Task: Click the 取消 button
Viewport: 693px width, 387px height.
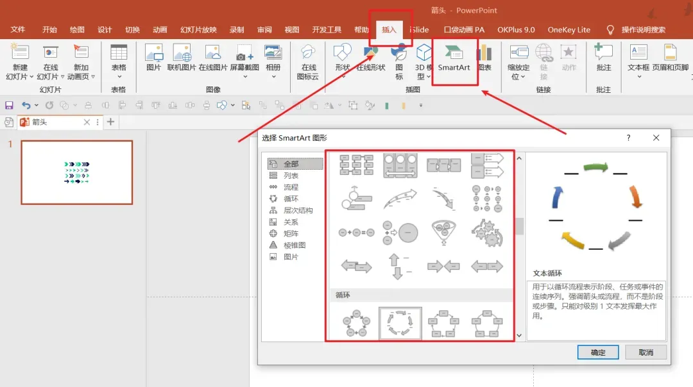Action: (x=646, y=352)
